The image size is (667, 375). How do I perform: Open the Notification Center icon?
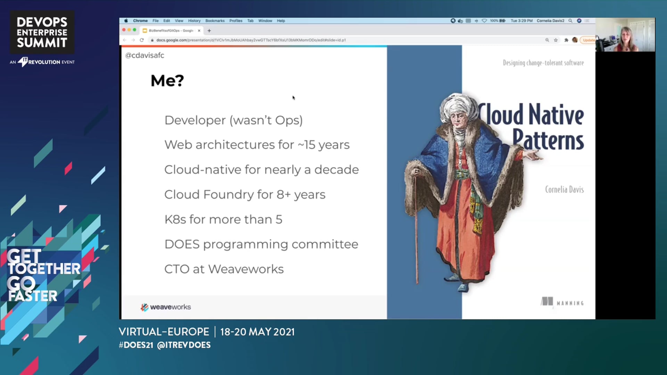coord(587,21)
